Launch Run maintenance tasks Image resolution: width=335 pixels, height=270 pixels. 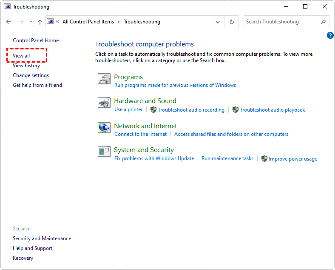[x=227, y=158]
